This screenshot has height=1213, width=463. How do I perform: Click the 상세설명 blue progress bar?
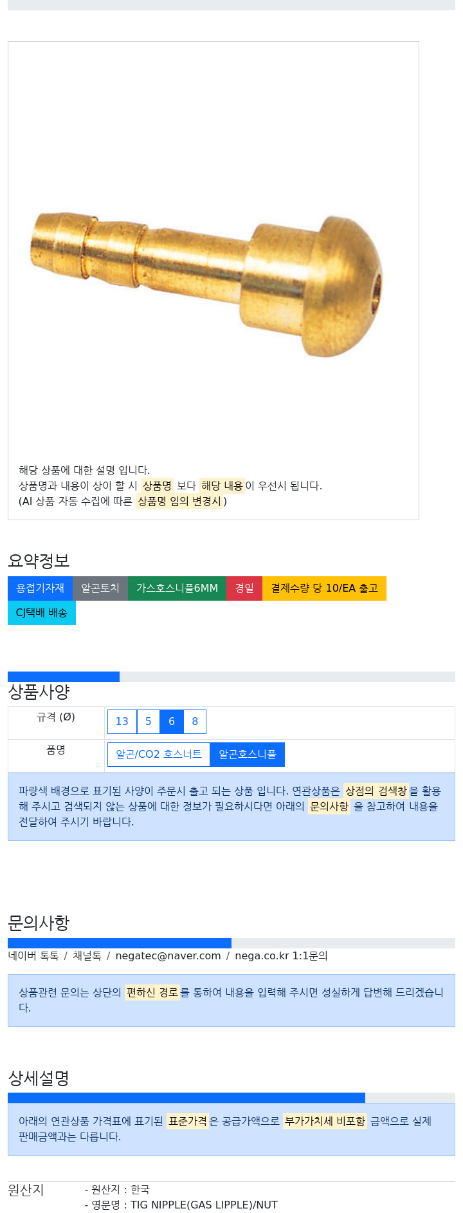click(186, 1098)
